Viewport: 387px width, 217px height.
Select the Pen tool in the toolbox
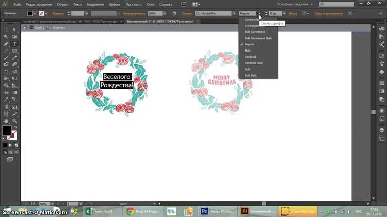(6, 44)
